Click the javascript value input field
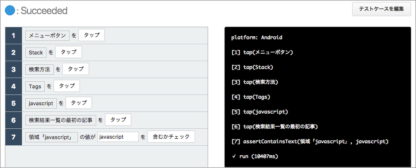This screenshot has height=168, width=416. pyautogui.click(x=118, y=137)
